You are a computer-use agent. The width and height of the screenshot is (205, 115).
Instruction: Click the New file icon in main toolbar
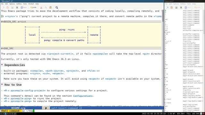pyautogui.click(x=4, y=7)
